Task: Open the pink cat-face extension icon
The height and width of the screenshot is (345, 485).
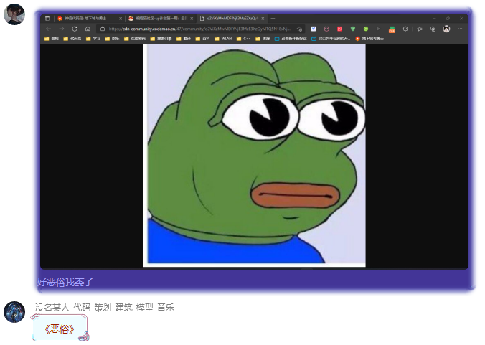Action: click(326, 29)
